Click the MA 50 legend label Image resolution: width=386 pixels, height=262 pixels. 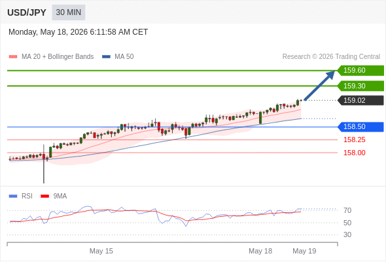click(124, 57)
